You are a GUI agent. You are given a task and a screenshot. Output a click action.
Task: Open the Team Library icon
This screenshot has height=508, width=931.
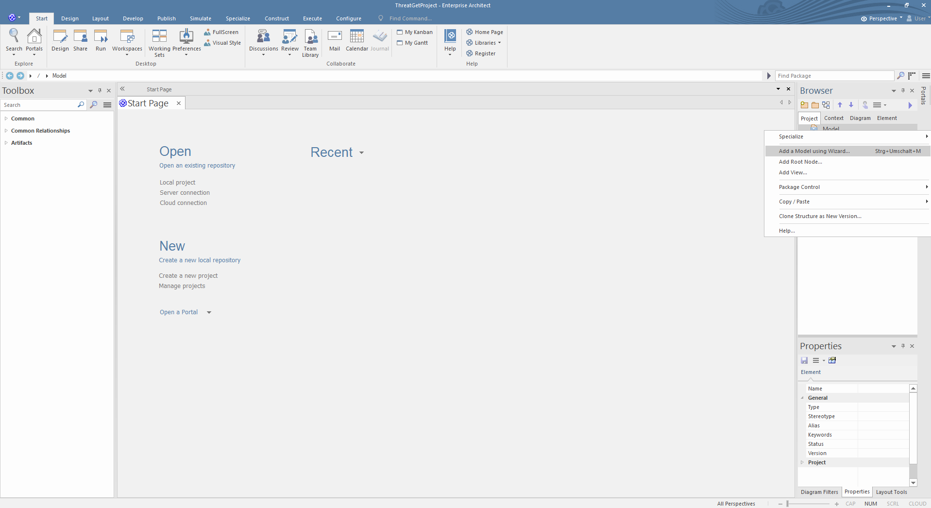pos(310,36)
